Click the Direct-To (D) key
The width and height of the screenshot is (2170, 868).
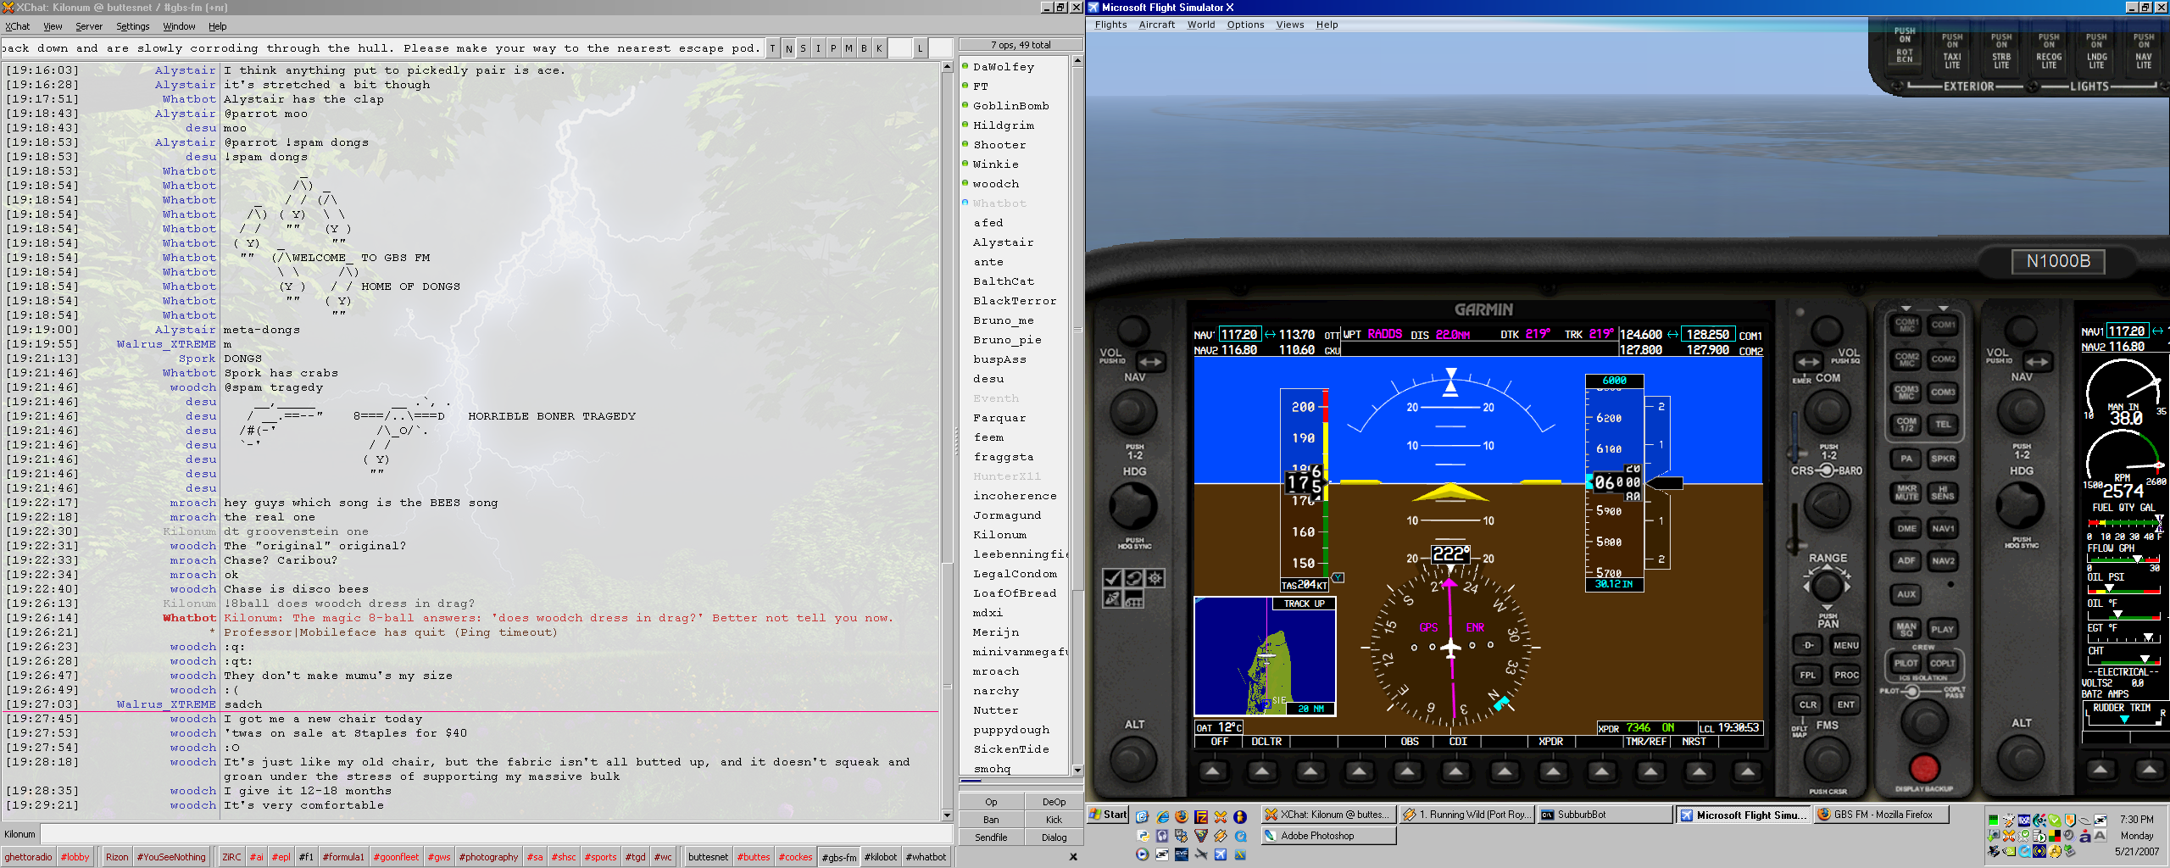click(1808, 645)
